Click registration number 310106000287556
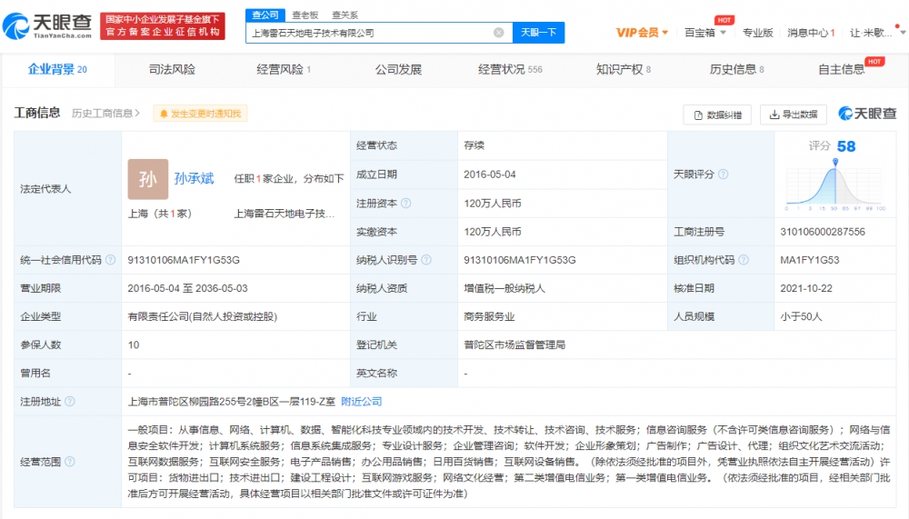Viewport: 909px width, 519px height. tap(823, 232)
